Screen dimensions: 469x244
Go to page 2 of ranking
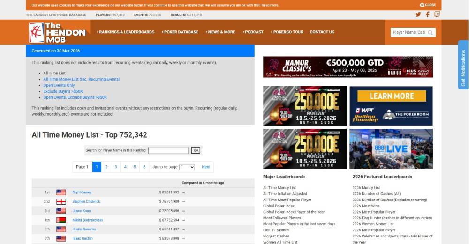106,167
